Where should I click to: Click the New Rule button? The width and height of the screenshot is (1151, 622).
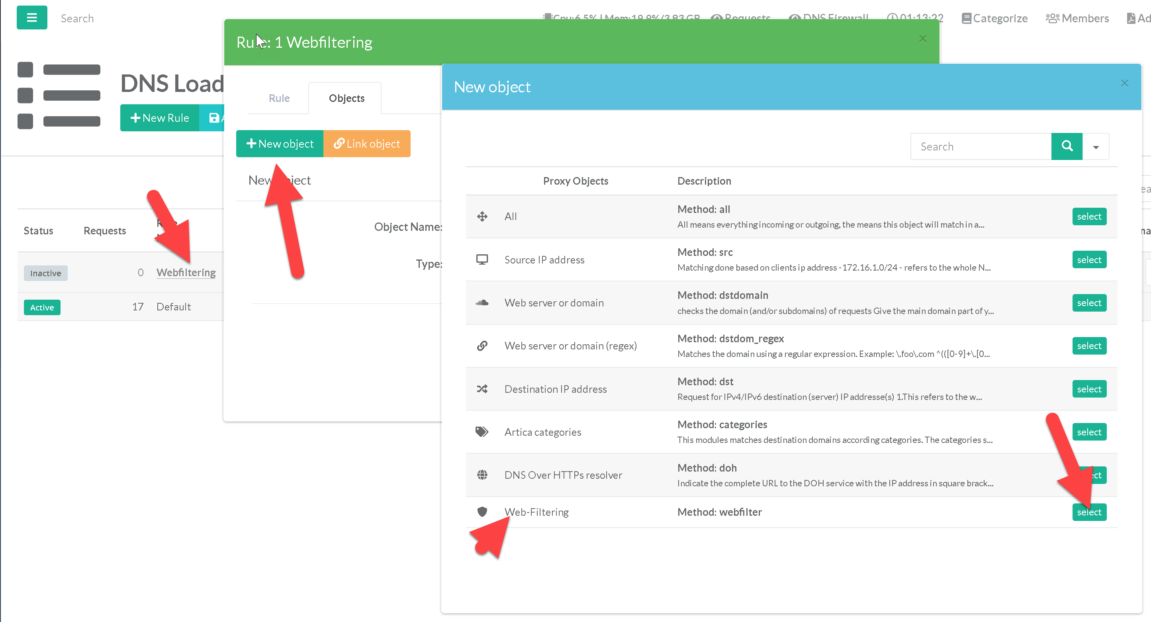pos(160,118)
